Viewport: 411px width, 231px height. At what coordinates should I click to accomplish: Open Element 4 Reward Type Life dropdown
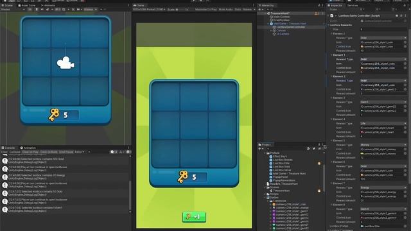383,123
